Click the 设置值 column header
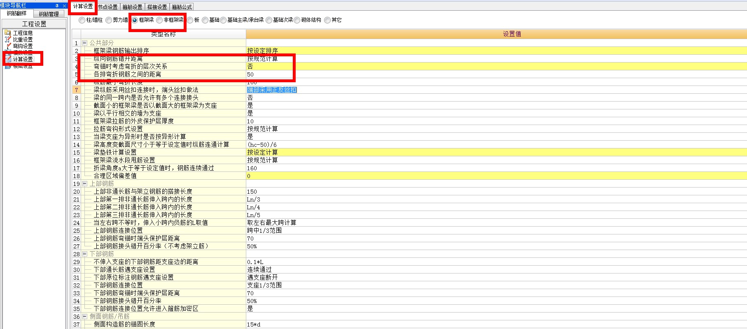Viewport: 747px width, 329px height. (x=496, y=34)
